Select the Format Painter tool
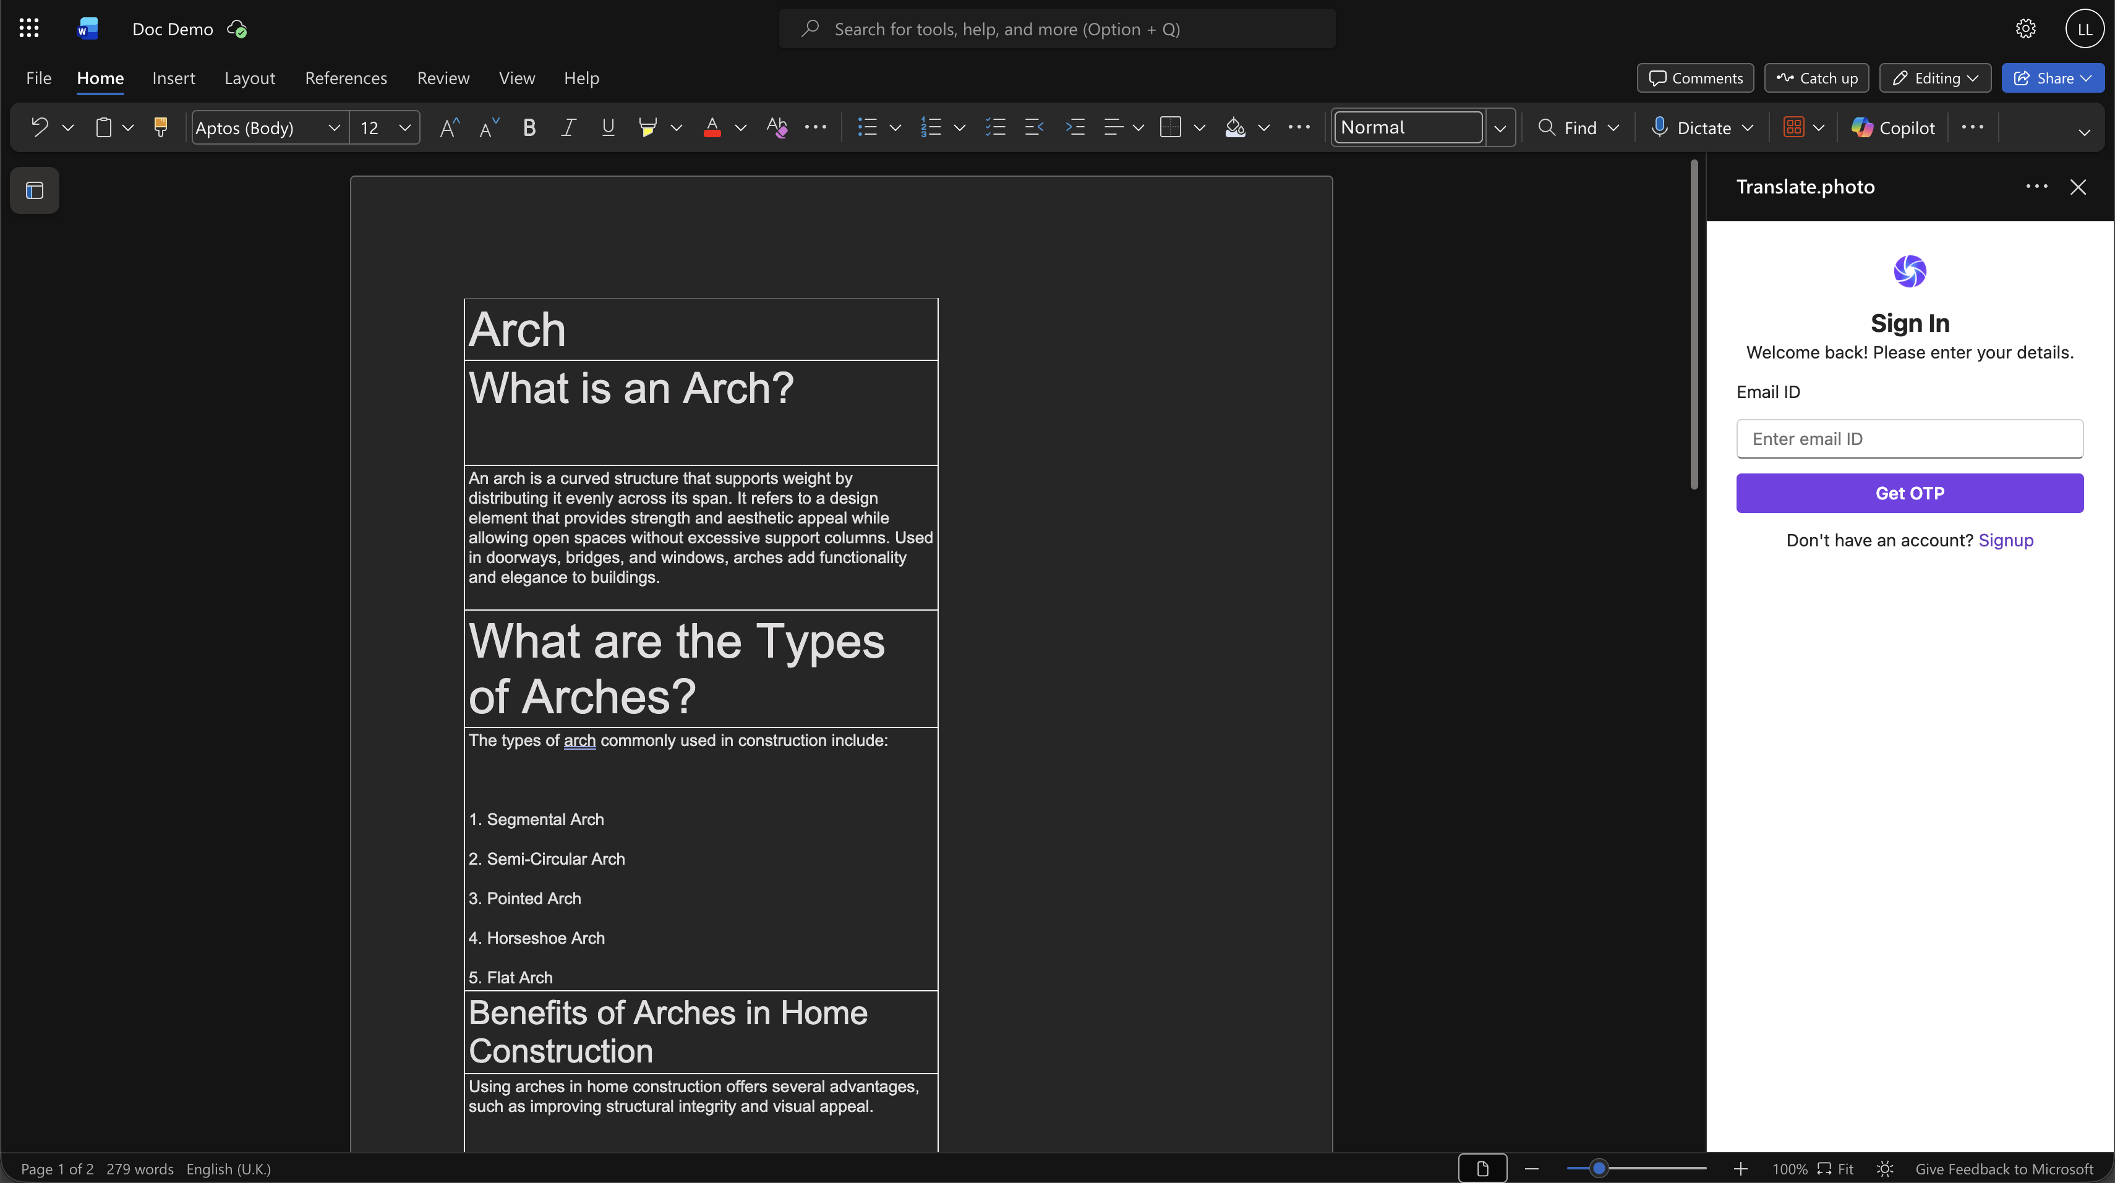 [161, 127]
